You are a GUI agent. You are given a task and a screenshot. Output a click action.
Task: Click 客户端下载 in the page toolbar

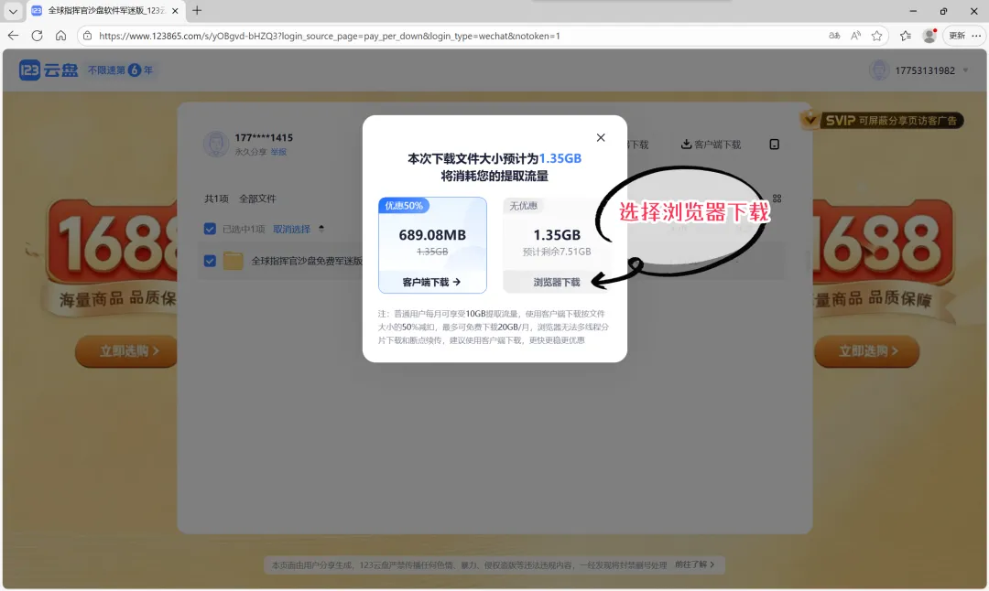click(x=711, y=145)
